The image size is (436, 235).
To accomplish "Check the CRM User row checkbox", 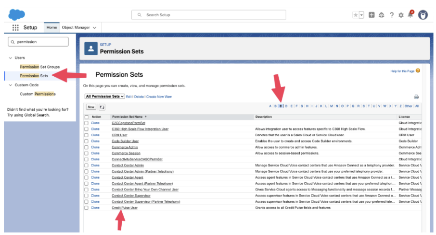I will coord(87,135).
